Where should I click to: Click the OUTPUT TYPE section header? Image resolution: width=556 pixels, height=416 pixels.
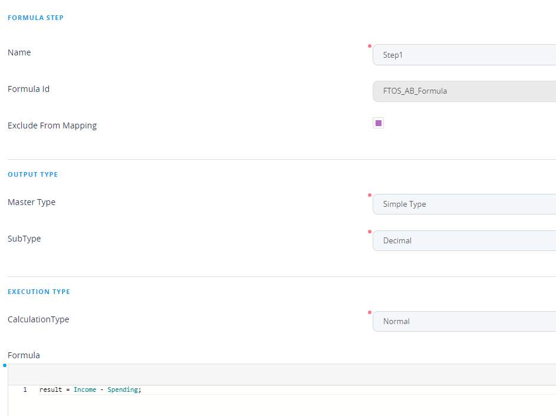coord(33,174)
